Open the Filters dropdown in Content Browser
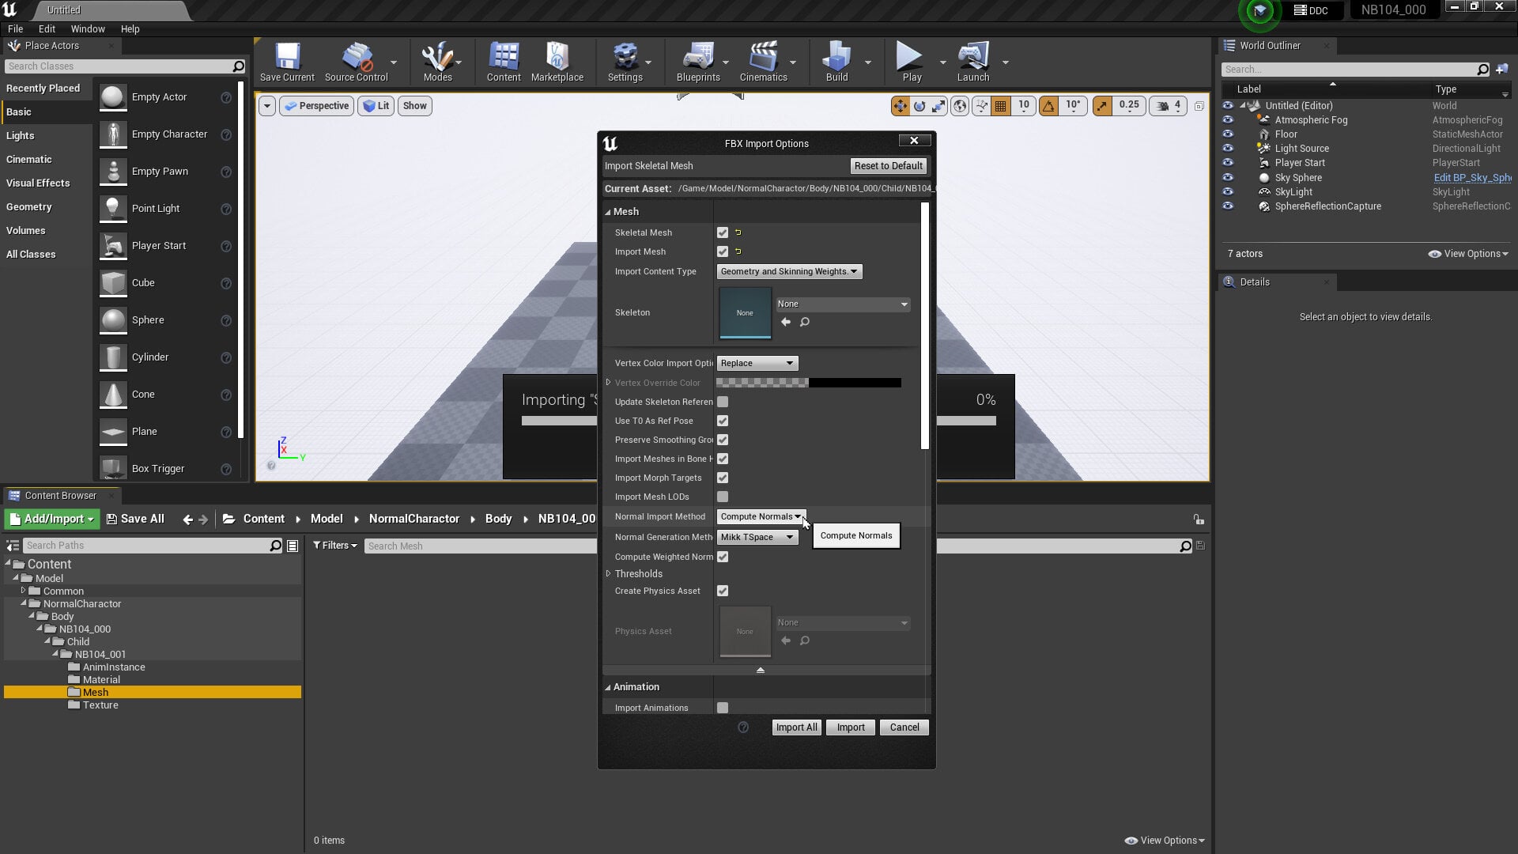 click(334, 546)
